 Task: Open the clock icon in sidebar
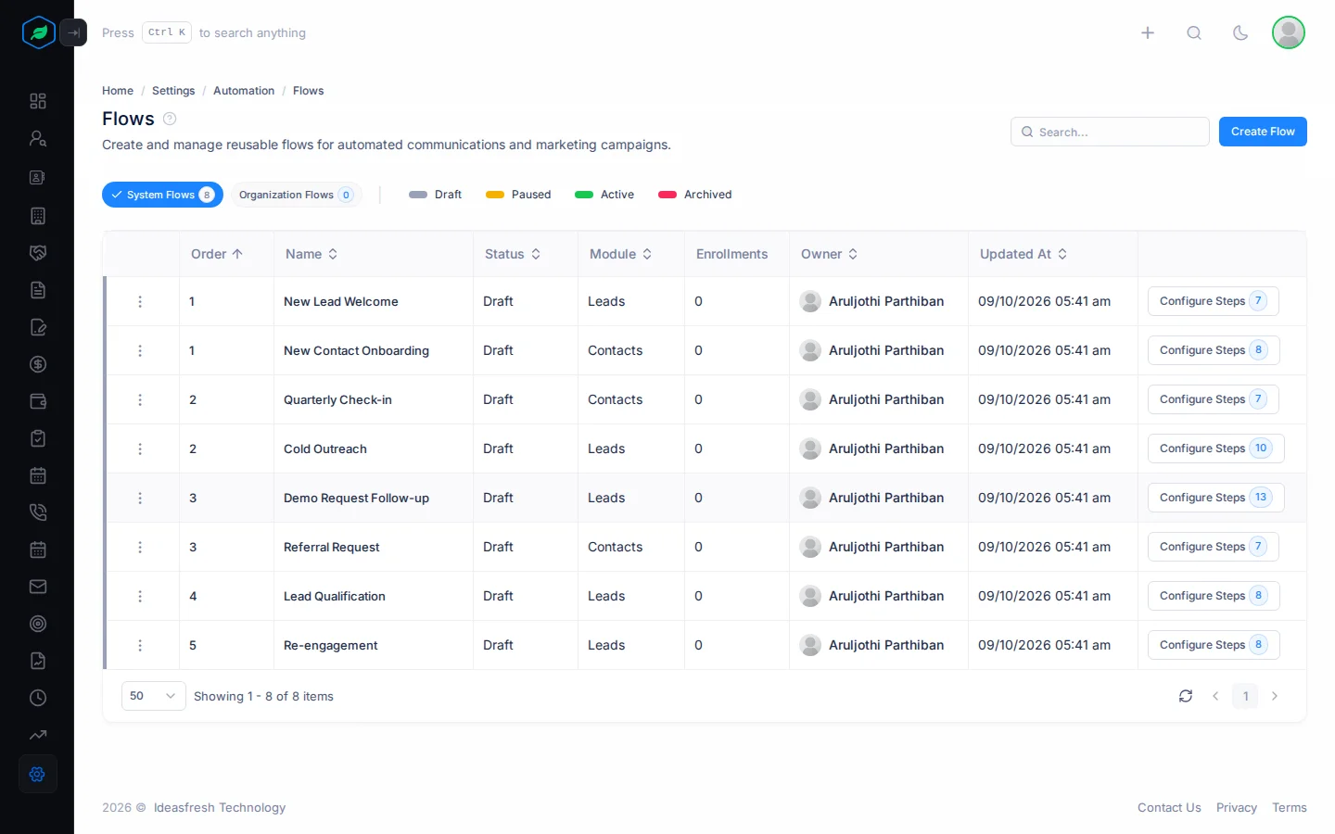(x=38, y=698)
